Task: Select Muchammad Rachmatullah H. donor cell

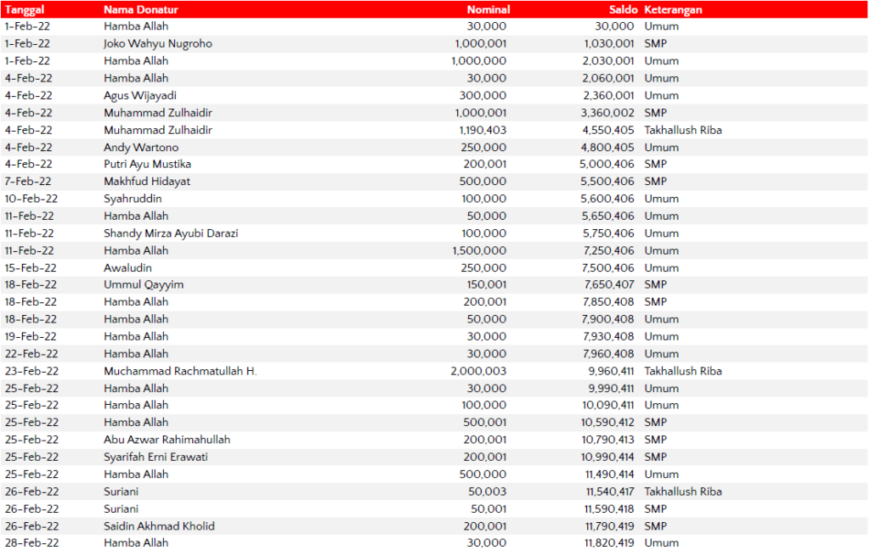Action: [180, 371]
